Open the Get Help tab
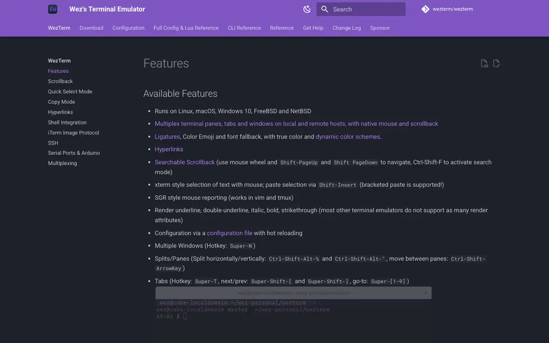 (x=313, y=28)
